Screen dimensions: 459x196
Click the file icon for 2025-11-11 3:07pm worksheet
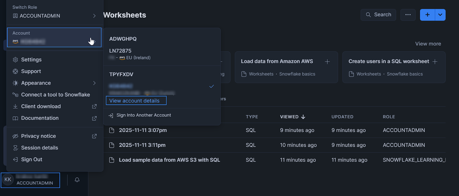[112, 130]
